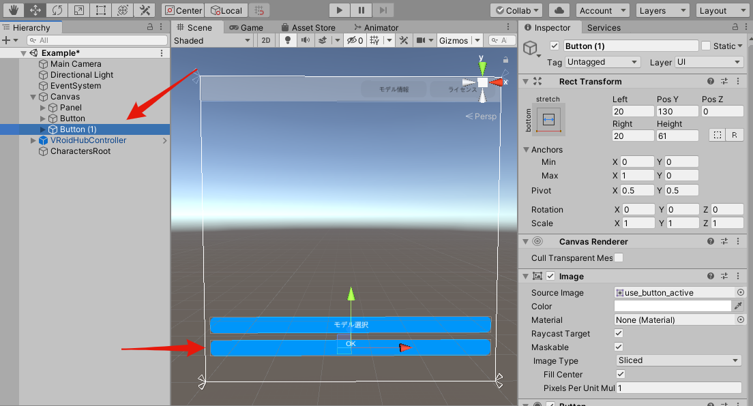
Task: Click the Step frame button
Action: (x=383, y=10)
